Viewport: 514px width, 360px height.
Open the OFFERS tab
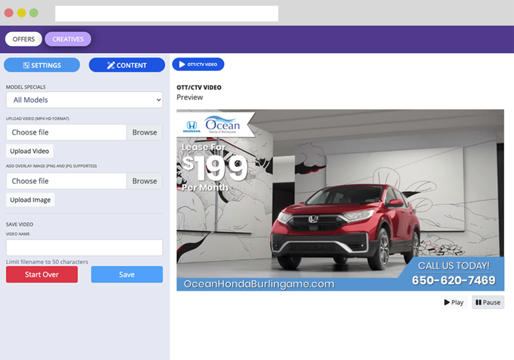24,39
